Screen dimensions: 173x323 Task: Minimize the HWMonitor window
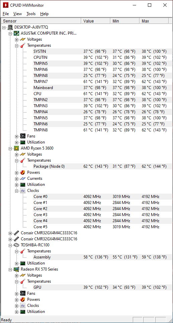[x=134, y=5]
